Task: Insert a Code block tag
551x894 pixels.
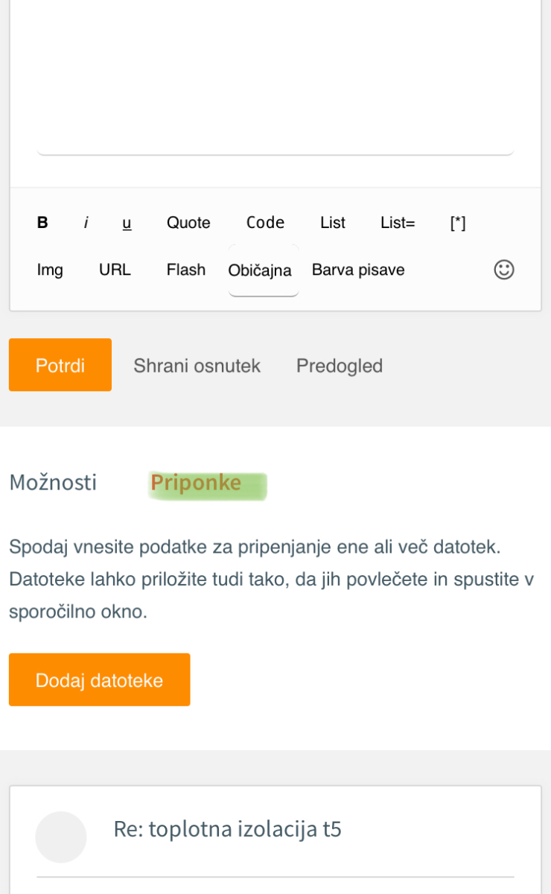Action: 265,223
